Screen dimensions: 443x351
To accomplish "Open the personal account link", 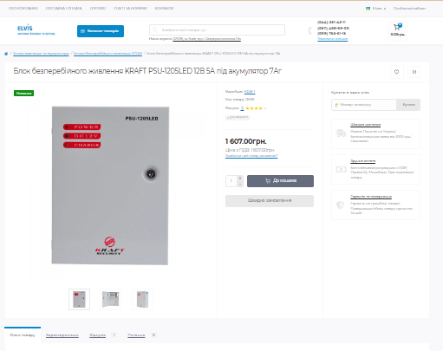I will (409, 9).
